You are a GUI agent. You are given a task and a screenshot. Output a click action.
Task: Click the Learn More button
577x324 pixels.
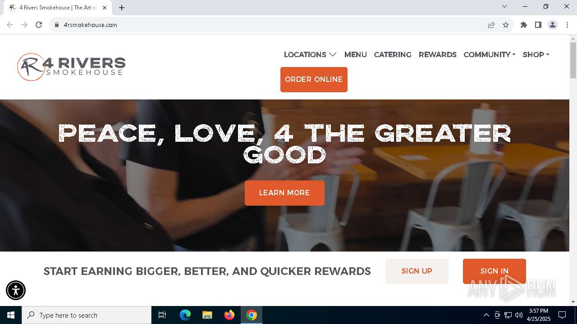pyautogui.click(x=284, y=193)
